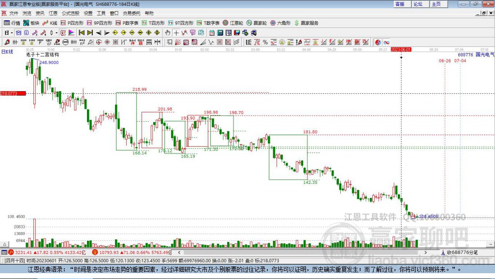
Task: Click the red 2023-06-01 date marker
Action: (x=401, y=50)
